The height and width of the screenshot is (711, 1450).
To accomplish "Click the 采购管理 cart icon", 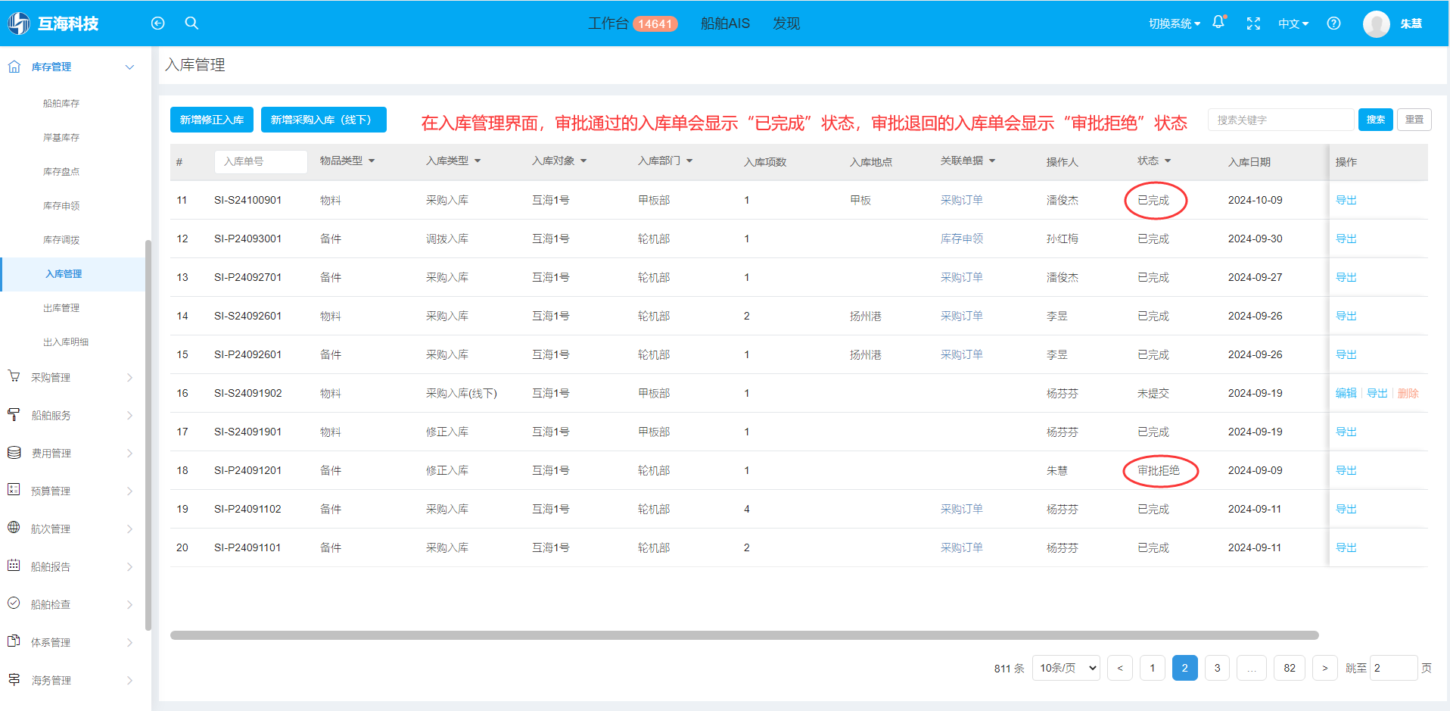I will [14, 376].
